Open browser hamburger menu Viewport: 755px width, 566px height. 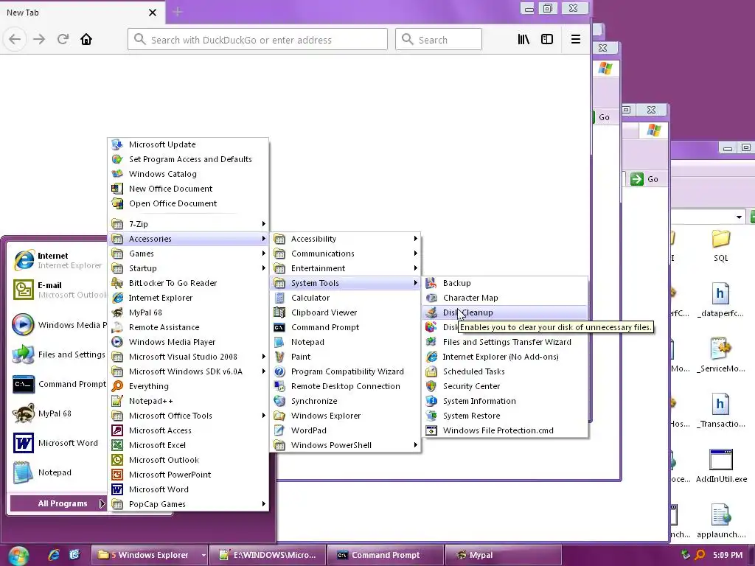[x=575, y=39]
